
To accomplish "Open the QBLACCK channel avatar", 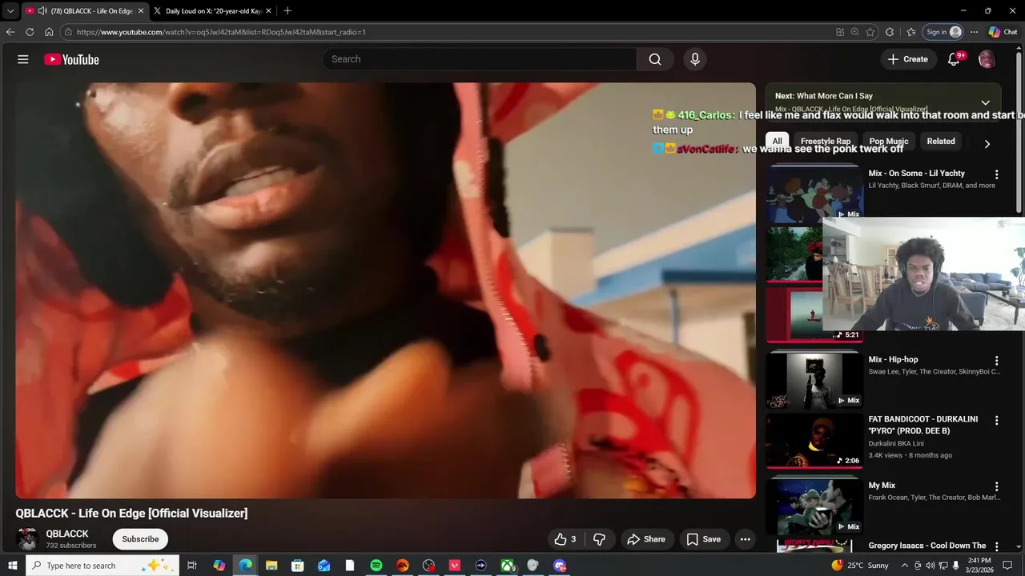I will point(27,539).
